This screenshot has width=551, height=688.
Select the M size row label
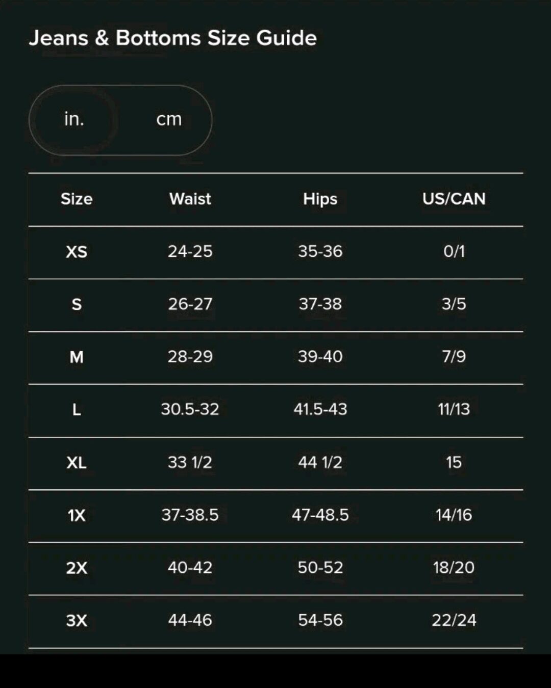[77, 357]
